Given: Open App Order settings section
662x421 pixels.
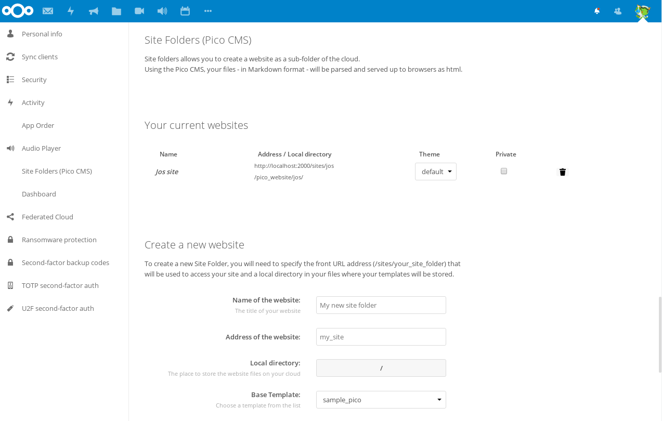Looking at the screenshot, I should coord(38,125).
